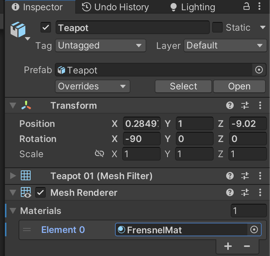The width and height of the screenshot is (270, 256).
Task: Open the Tag dropdown showing Untagged
Action: pyautogui.click(x=100, y=46)
